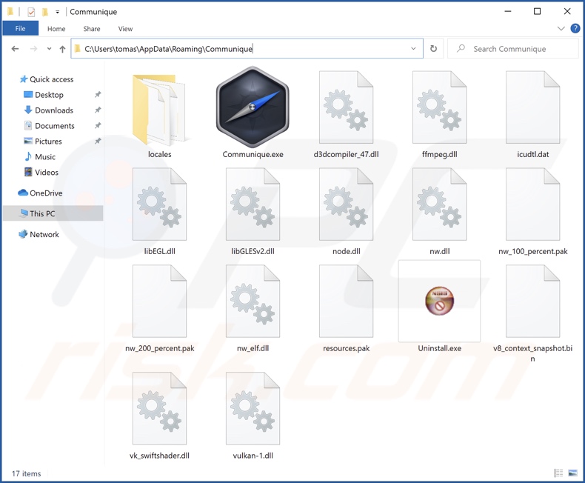Open Pictures in navigation pane
The image size is (585, 483).
point(42,141)
